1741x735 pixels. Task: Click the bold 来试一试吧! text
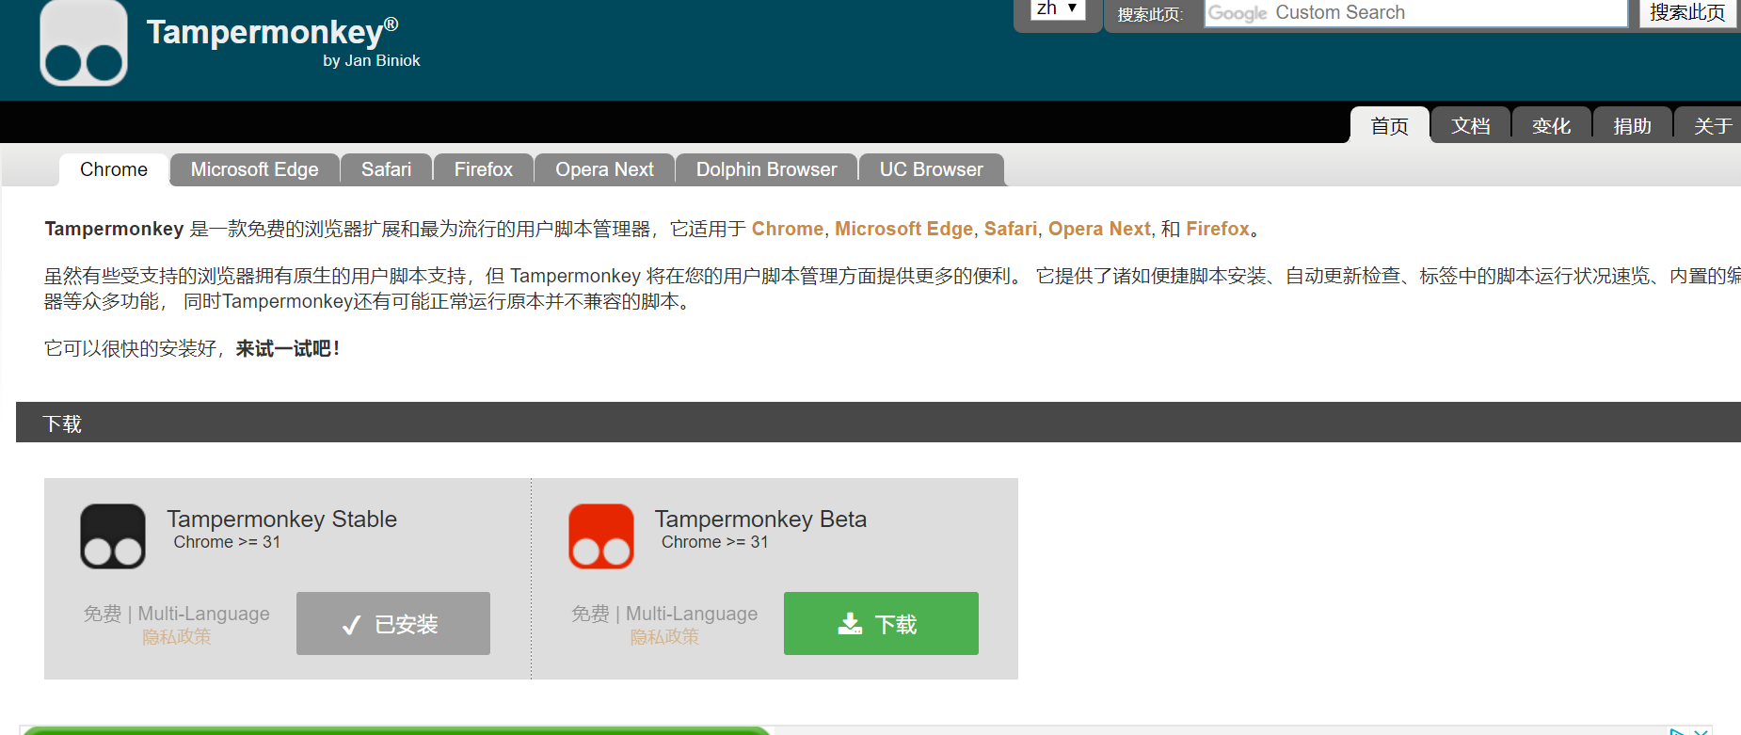[288, 348]
